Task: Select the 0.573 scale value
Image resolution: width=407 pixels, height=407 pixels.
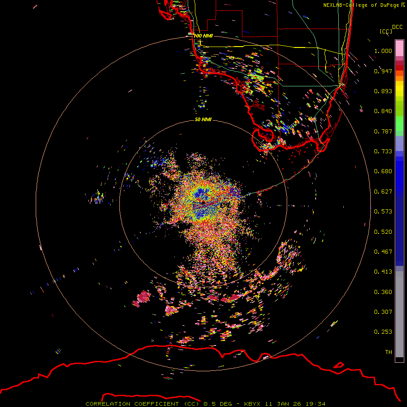Action: pyautogui.click(x=383, y=212)
